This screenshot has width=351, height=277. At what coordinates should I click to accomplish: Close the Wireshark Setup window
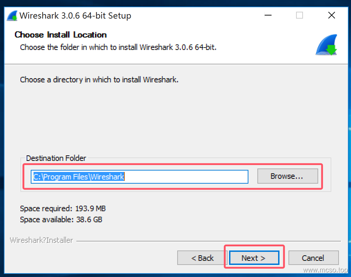click(x=332, y=16)
